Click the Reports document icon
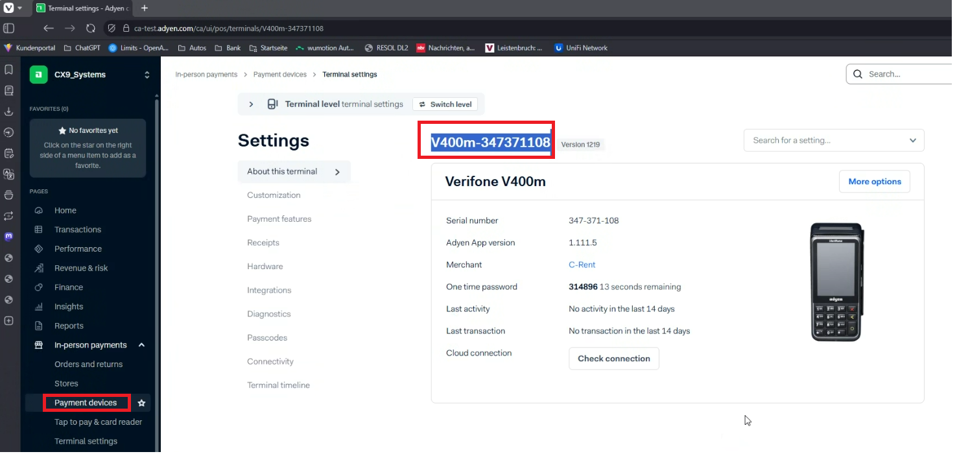 tap(39, 326)
